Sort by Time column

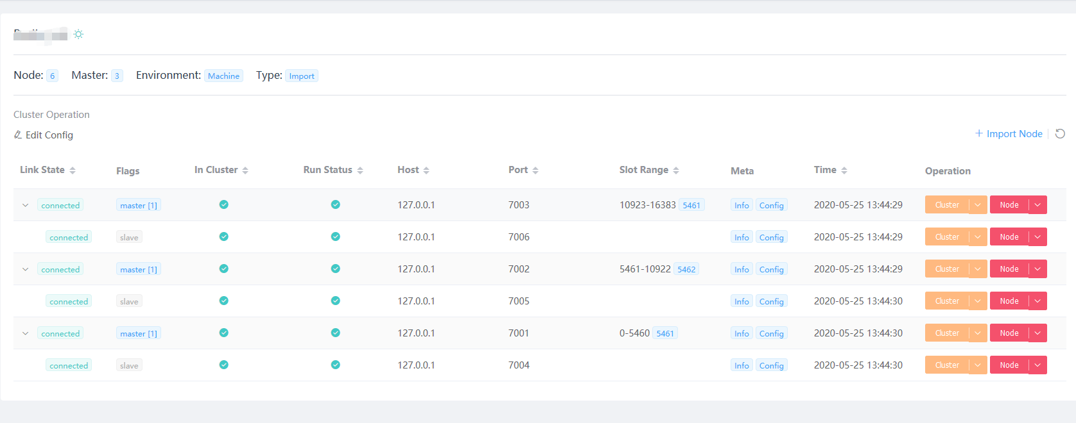[844, 170]
